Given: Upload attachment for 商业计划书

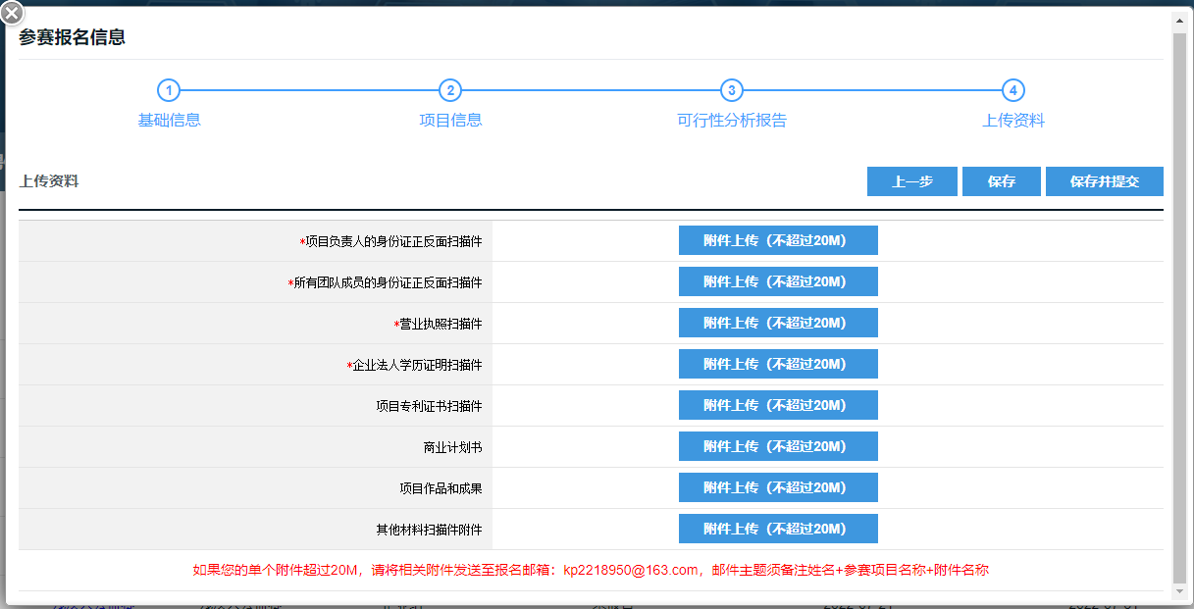Looking at the screenshot, I should [778, 446].
